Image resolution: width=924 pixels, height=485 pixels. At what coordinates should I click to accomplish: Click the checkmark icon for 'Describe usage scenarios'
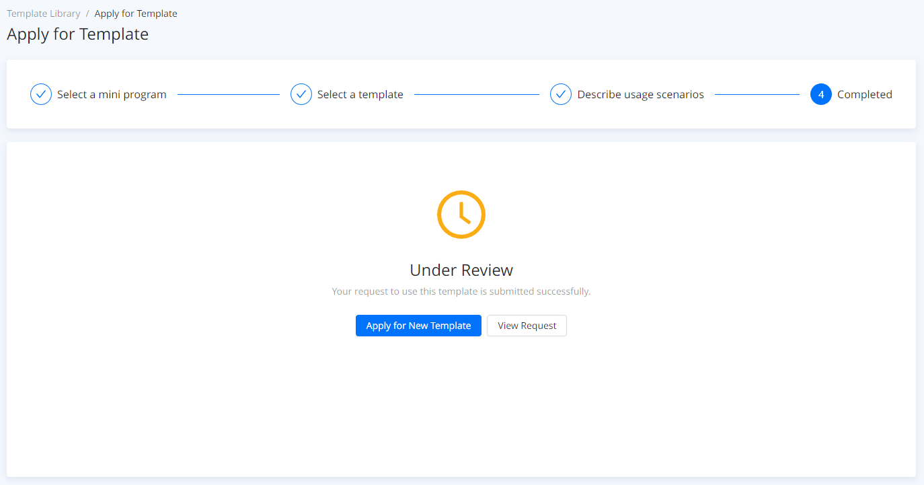[561, 95]
